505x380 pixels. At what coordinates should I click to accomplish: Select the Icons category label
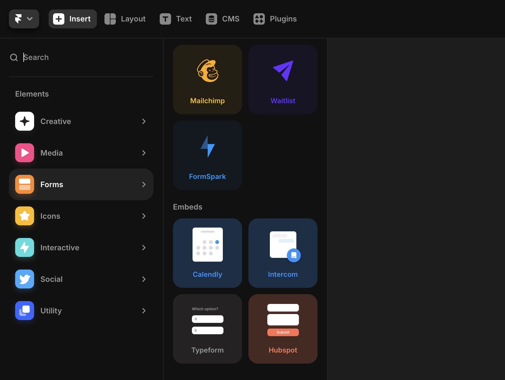coord(50,216)
